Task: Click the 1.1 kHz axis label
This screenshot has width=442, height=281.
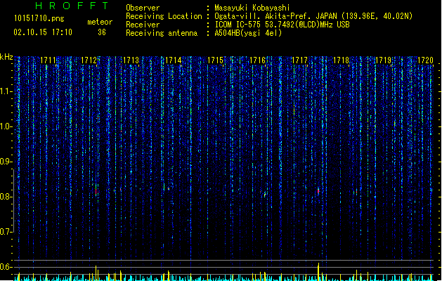Action: pos(6,91)
